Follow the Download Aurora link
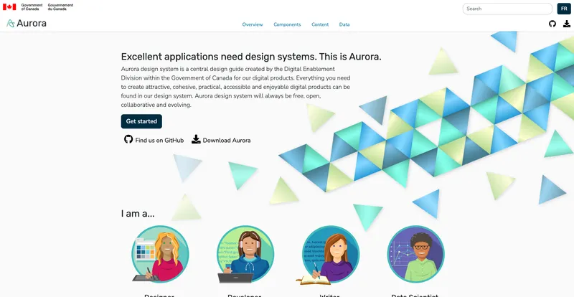 coord(222,139)
